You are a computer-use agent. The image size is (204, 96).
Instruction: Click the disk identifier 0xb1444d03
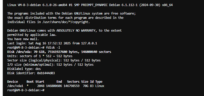pyautogui.click(x=46, y=73)
